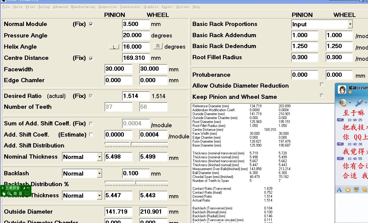Image resolution: width=368 pixels, height=223 pixels.
Task: Open the Inspection menu
Action: 108,7
